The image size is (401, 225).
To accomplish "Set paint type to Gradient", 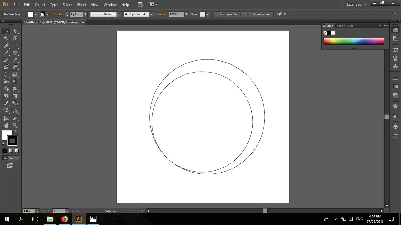I will pyautogui.click(x=11, y=151).
